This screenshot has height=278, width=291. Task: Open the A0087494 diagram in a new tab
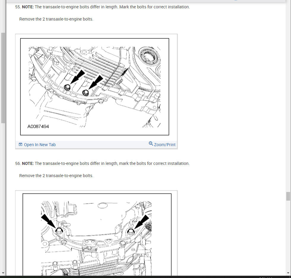tap(37, 145)
